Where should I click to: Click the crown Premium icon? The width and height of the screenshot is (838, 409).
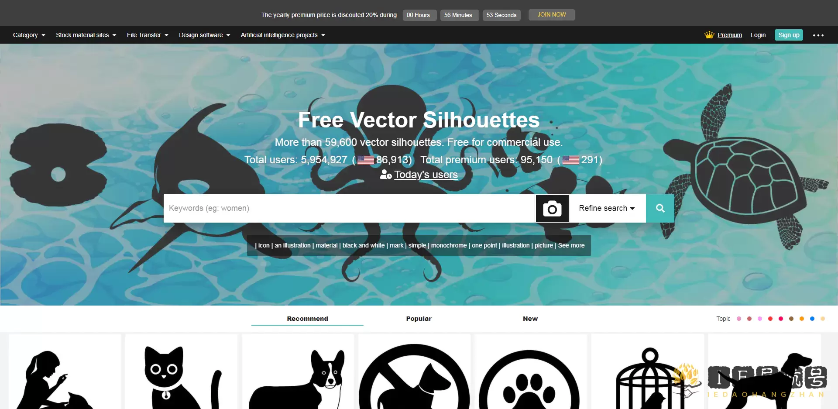point(709,35)
